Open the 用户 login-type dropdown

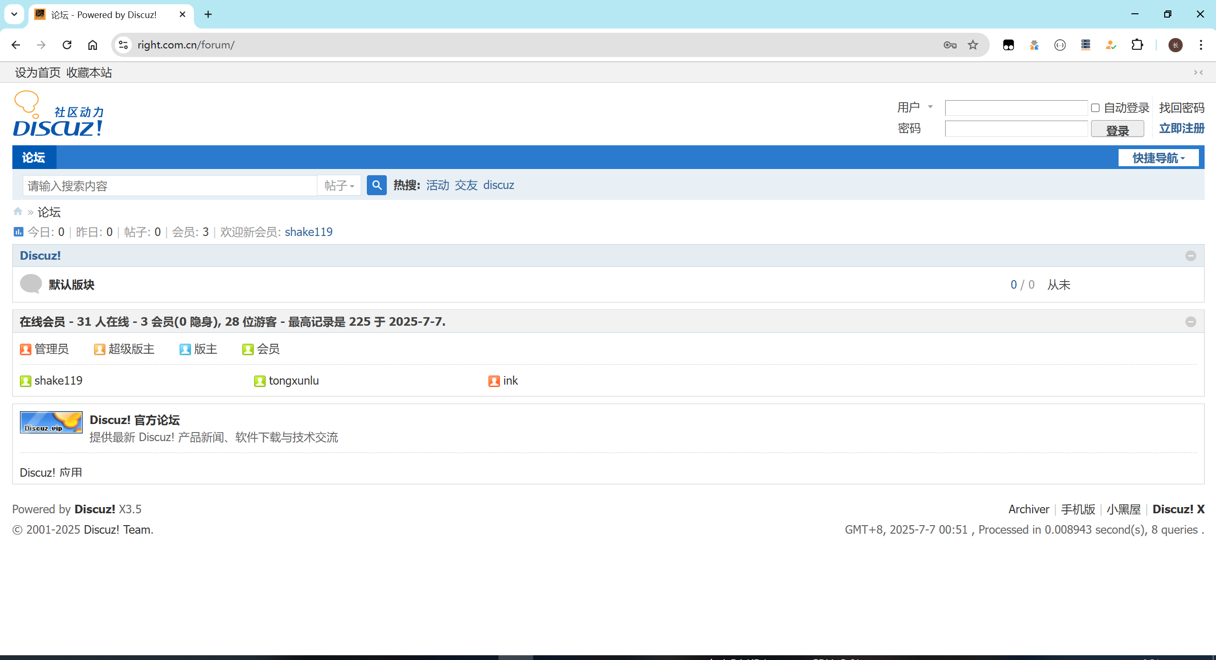915,107
